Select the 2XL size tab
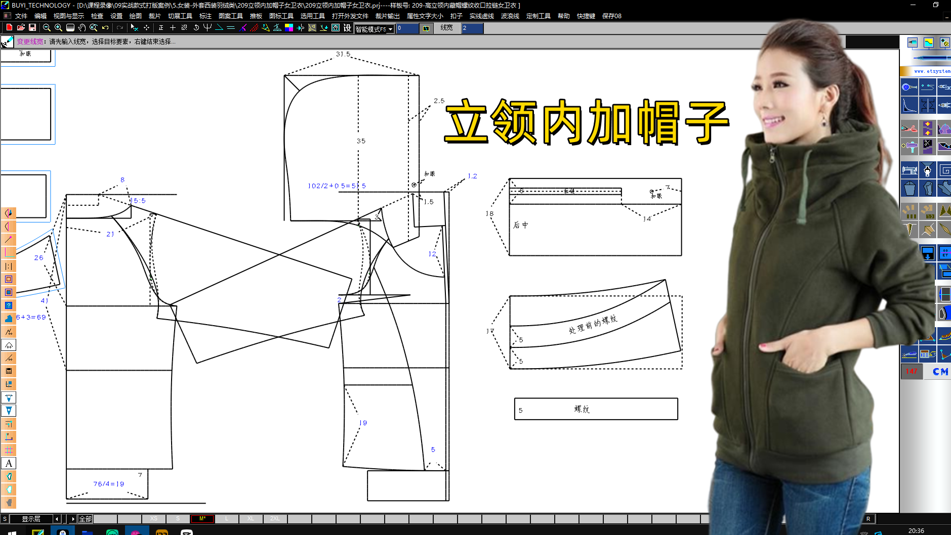Image resolution: width=951 pixels, height=535 pixels. coord(275,519)
